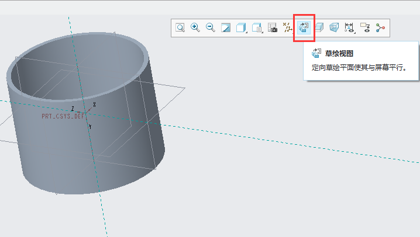Click the 草绘视图 tooltip title
This screenshot has width=420, height=237.
click(340, 53)
